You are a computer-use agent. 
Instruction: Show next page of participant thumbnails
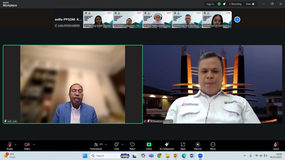(x=237, y=19)
